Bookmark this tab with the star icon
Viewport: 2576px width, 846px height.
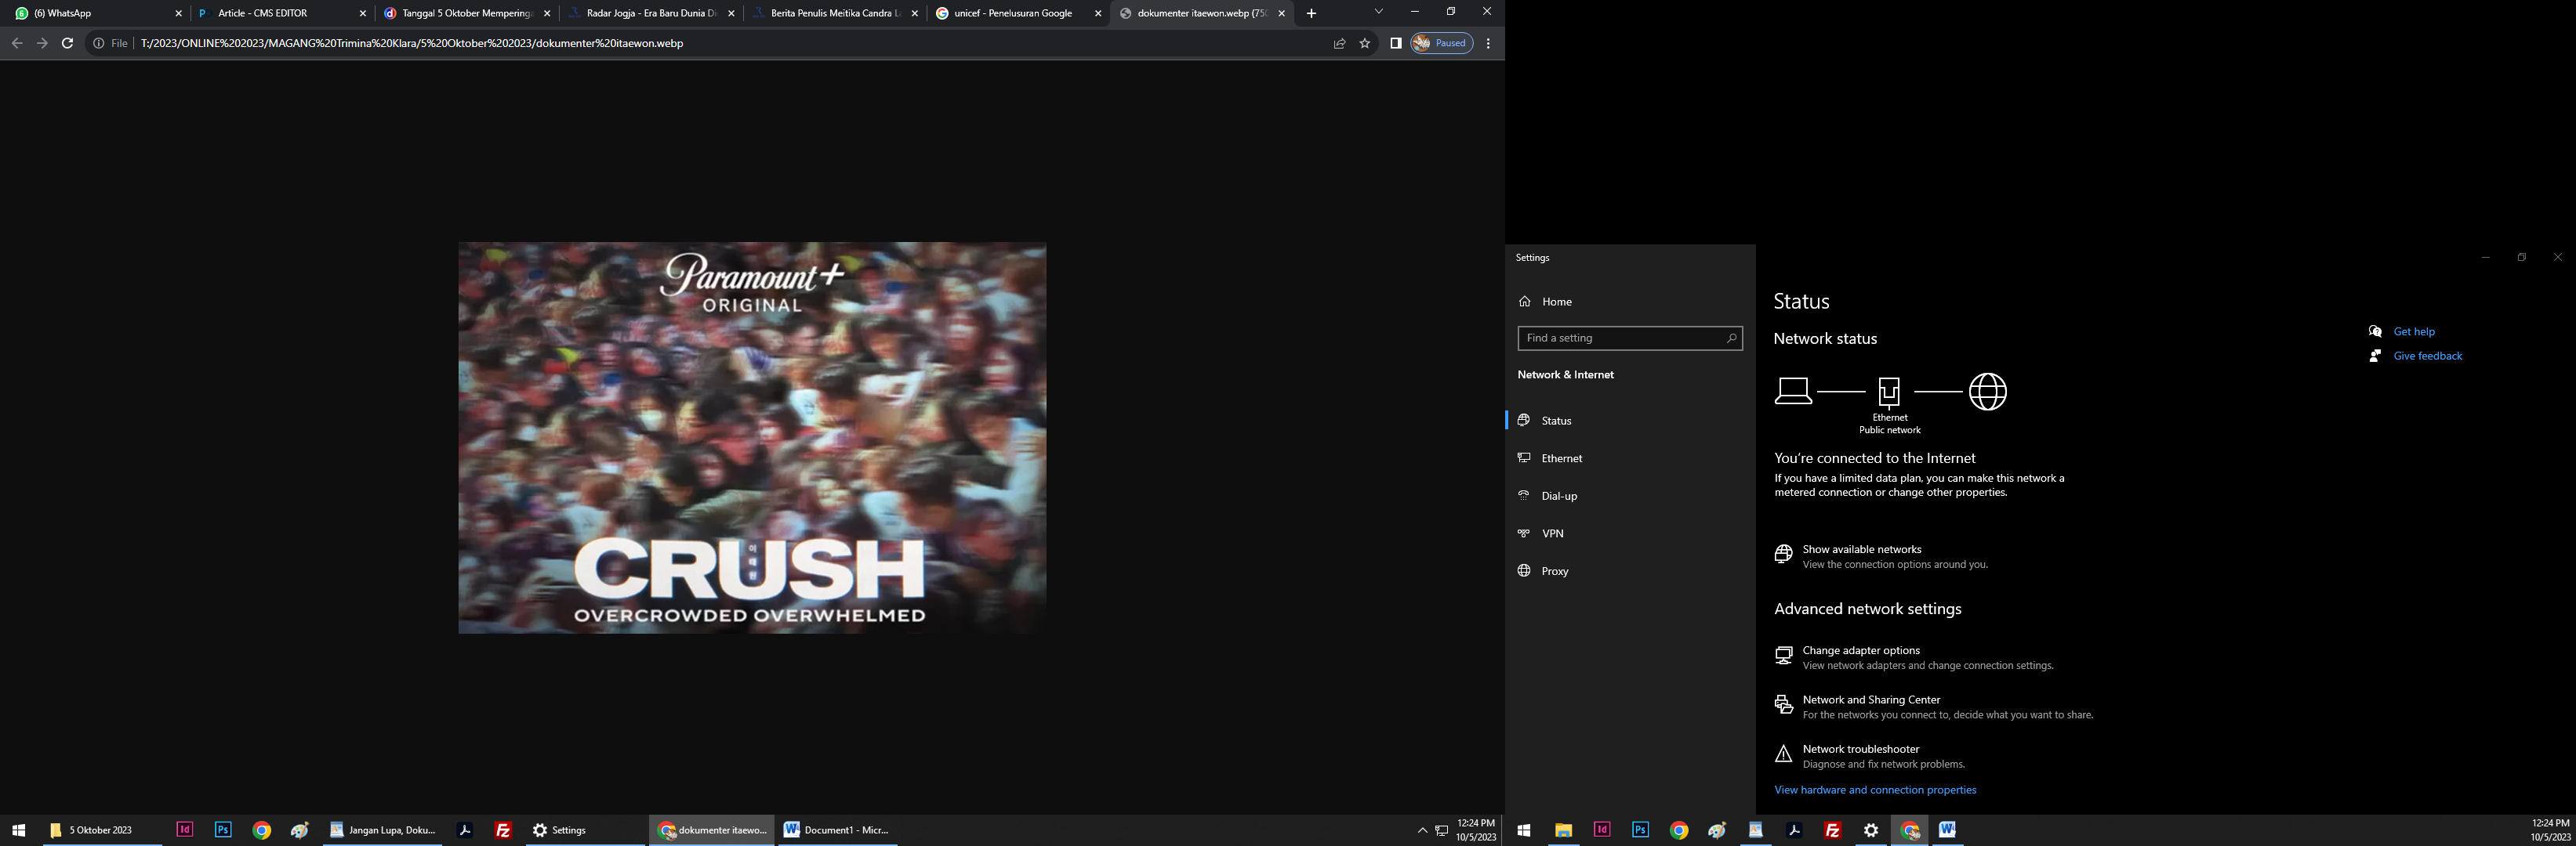1365,43
